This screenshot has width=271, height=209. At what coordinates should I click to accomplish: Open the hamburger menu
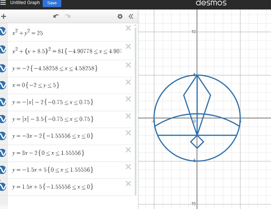click(3, 3)
